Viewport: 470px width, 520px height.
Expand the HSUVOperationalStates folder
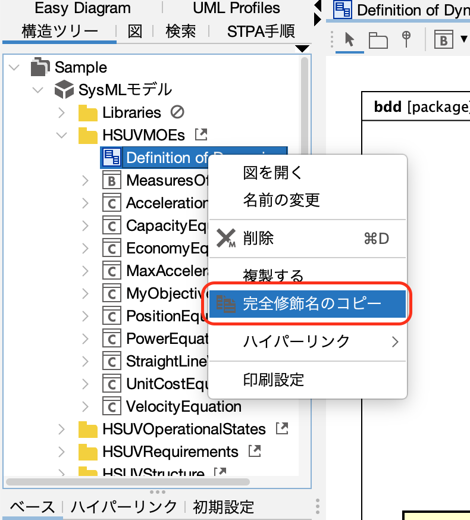click(x=61, y=429)
